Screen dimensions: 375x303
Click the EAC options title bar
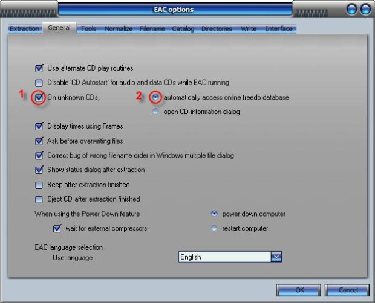click(x=175, y=10)
